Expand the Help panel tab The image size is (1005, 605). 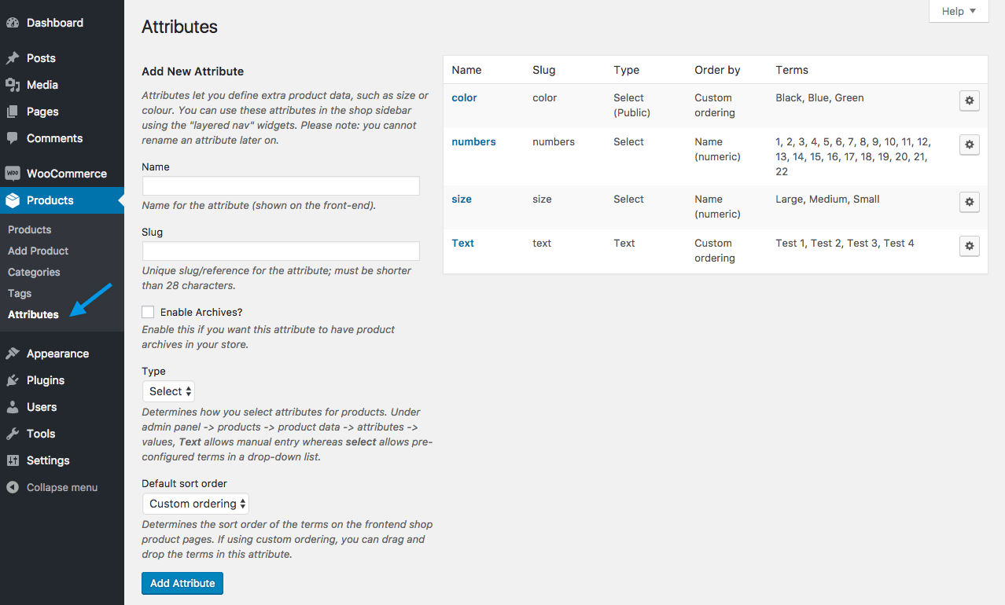[959, 11]
